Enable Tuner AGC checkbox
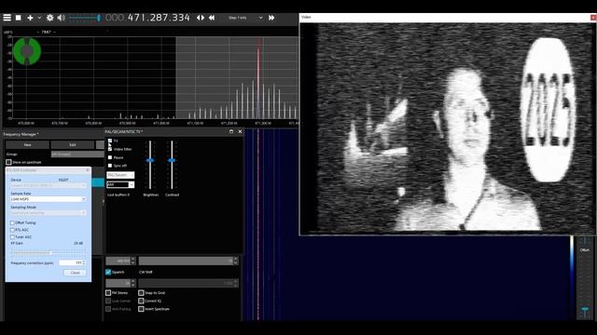The image size is (597, 335). pos(12,236)
